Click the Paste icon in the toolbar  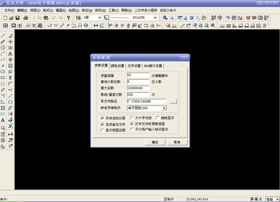(46, 18)
